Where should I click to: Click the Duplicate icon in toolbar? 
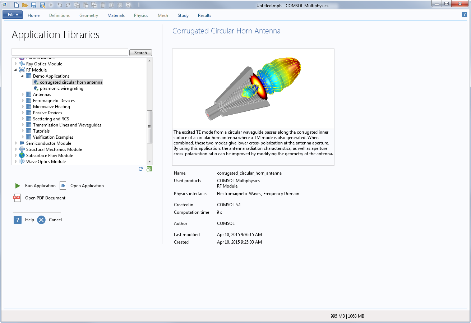pos(94,5)
